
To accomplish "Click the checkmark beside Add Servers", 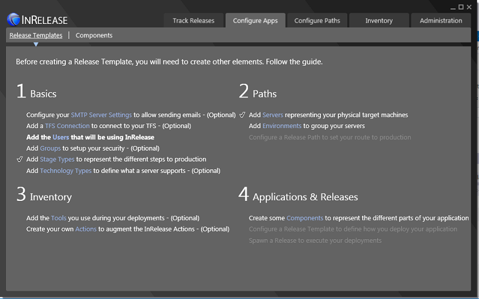I will click(x=242, y=115).
